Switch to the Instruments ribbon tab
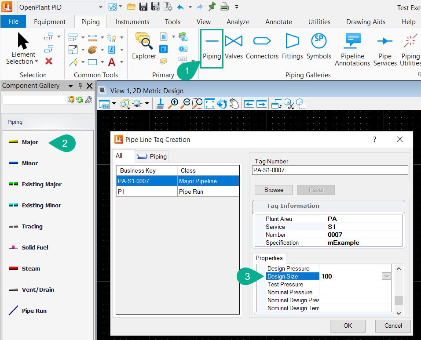421x340 pixels. tap(132, 22)
